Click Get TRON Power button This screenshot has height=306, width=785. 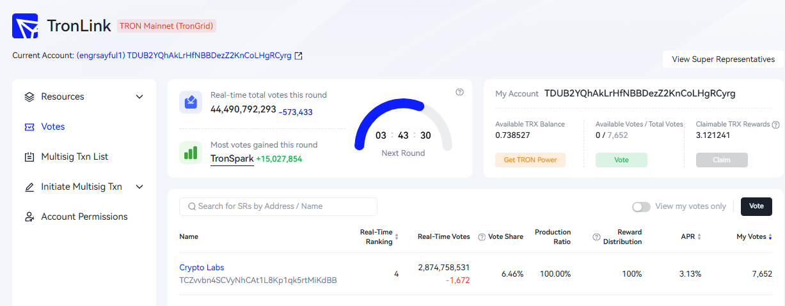coord(530,160)
